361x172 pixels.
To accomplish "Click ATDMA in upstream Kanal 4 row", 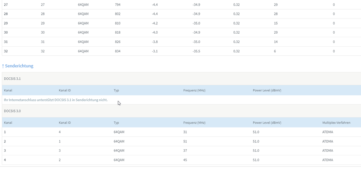I will [328, 160].
